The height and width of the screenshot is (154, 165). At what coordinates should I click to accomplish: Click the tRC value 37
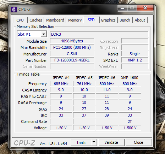84,115
